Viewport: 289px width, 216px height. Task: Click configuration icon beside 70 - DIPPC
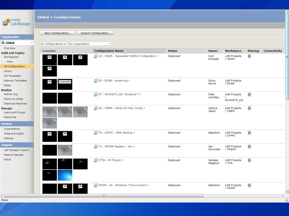(x=96, y=133)
